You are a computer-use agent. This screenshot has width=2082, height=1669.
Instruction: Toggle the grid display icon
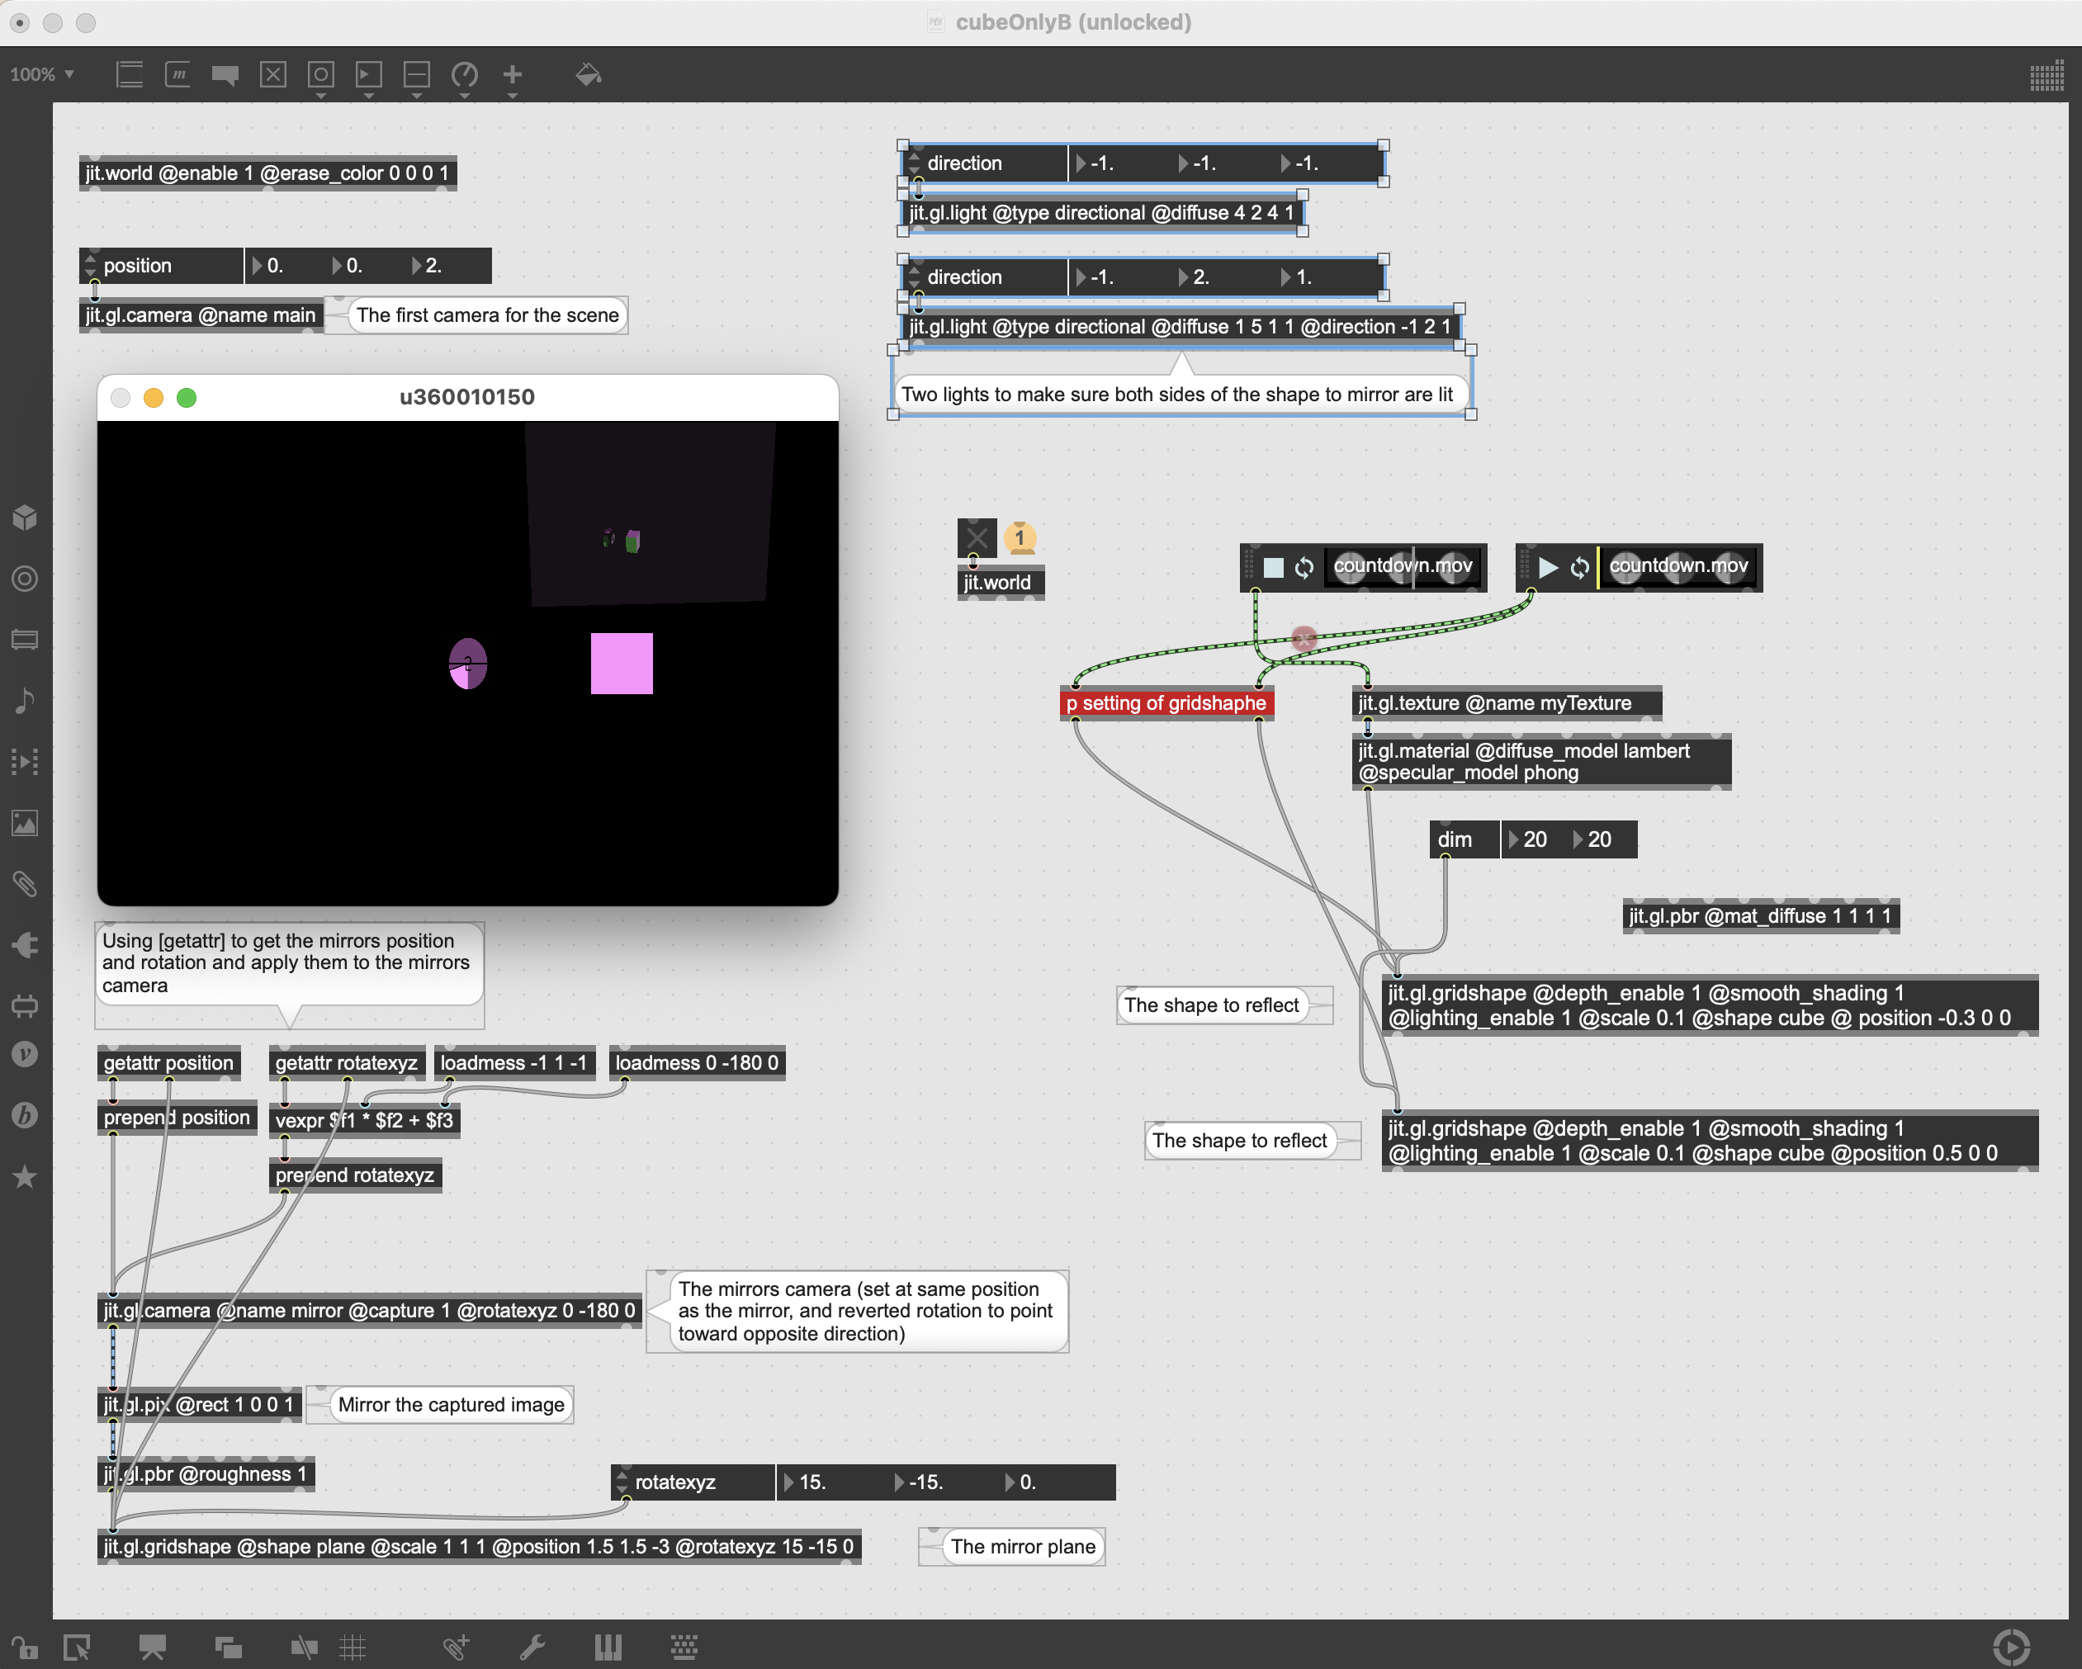(x=353, y=1647)
